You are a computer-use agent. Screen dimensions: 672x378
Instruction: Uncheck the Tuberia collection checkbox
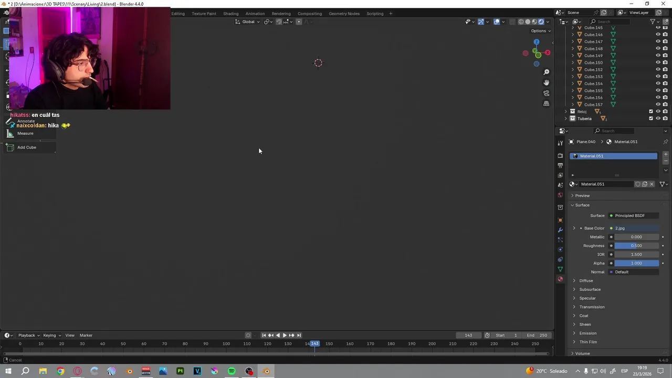pyautogui.click(x=651, y=119)
